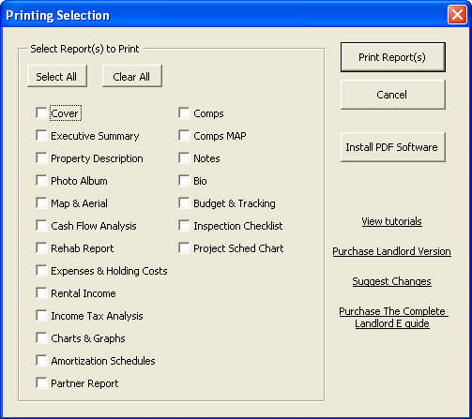Toggle the Budget & Tracking checkbox
The image size is (472, 419).
click(184, 203)
